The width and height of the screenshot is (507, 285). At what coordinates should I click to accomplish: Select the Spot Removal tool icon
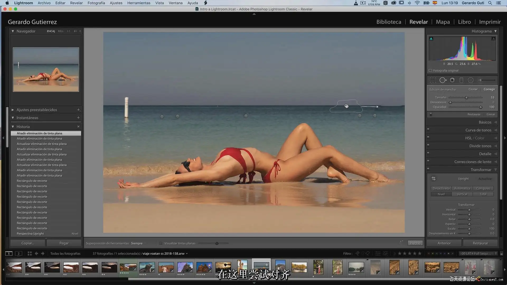[x=443, y=80]
